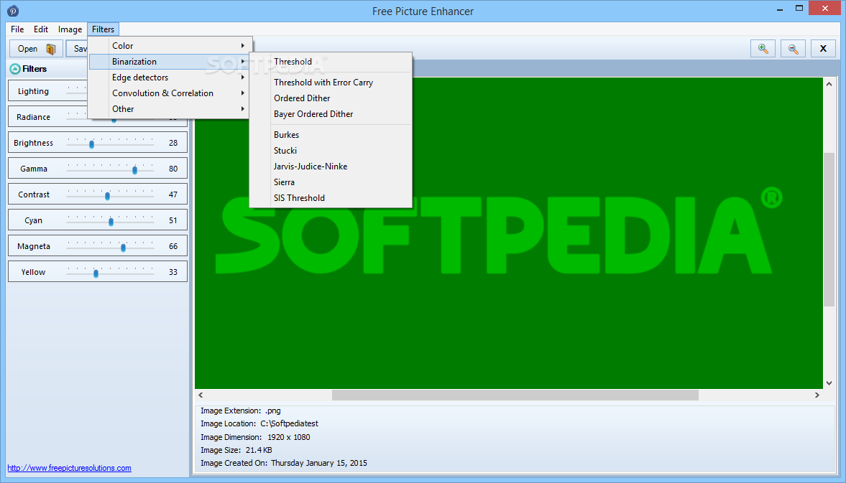Image resolution: width=846 pixels, height=483 pixels.
Task: Click Image Location C:\Softpediatest text
Action: [x=259, y=423]
